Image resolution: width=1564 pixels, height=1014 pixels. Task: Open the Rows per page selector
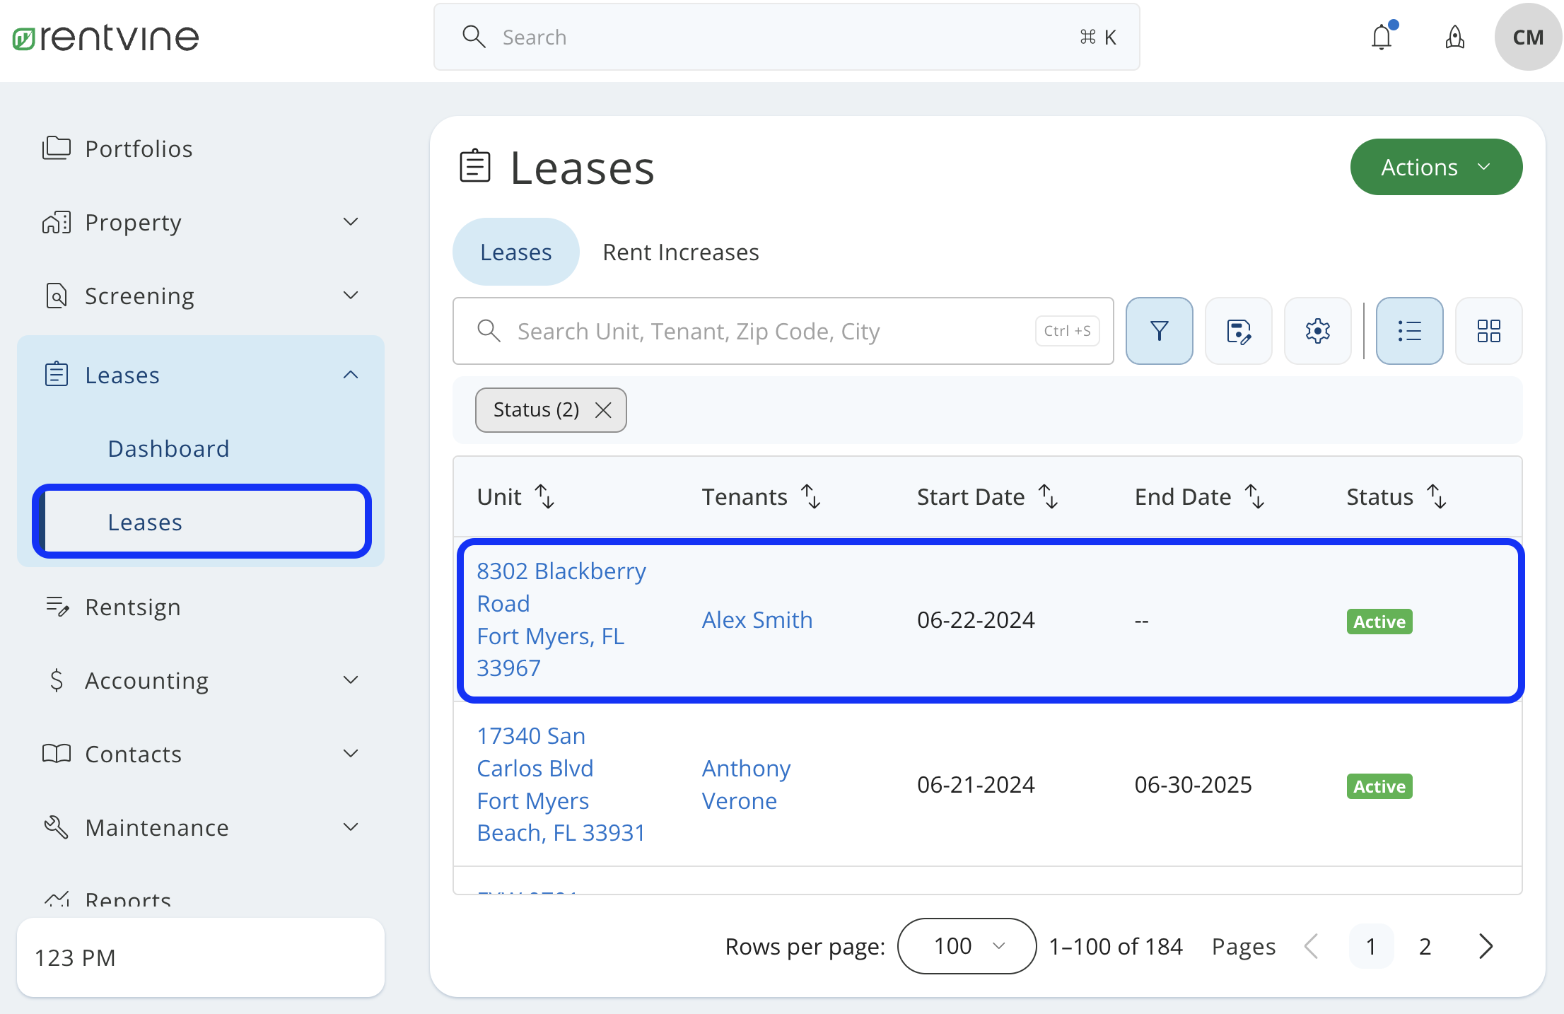click(x=966, y=945)
